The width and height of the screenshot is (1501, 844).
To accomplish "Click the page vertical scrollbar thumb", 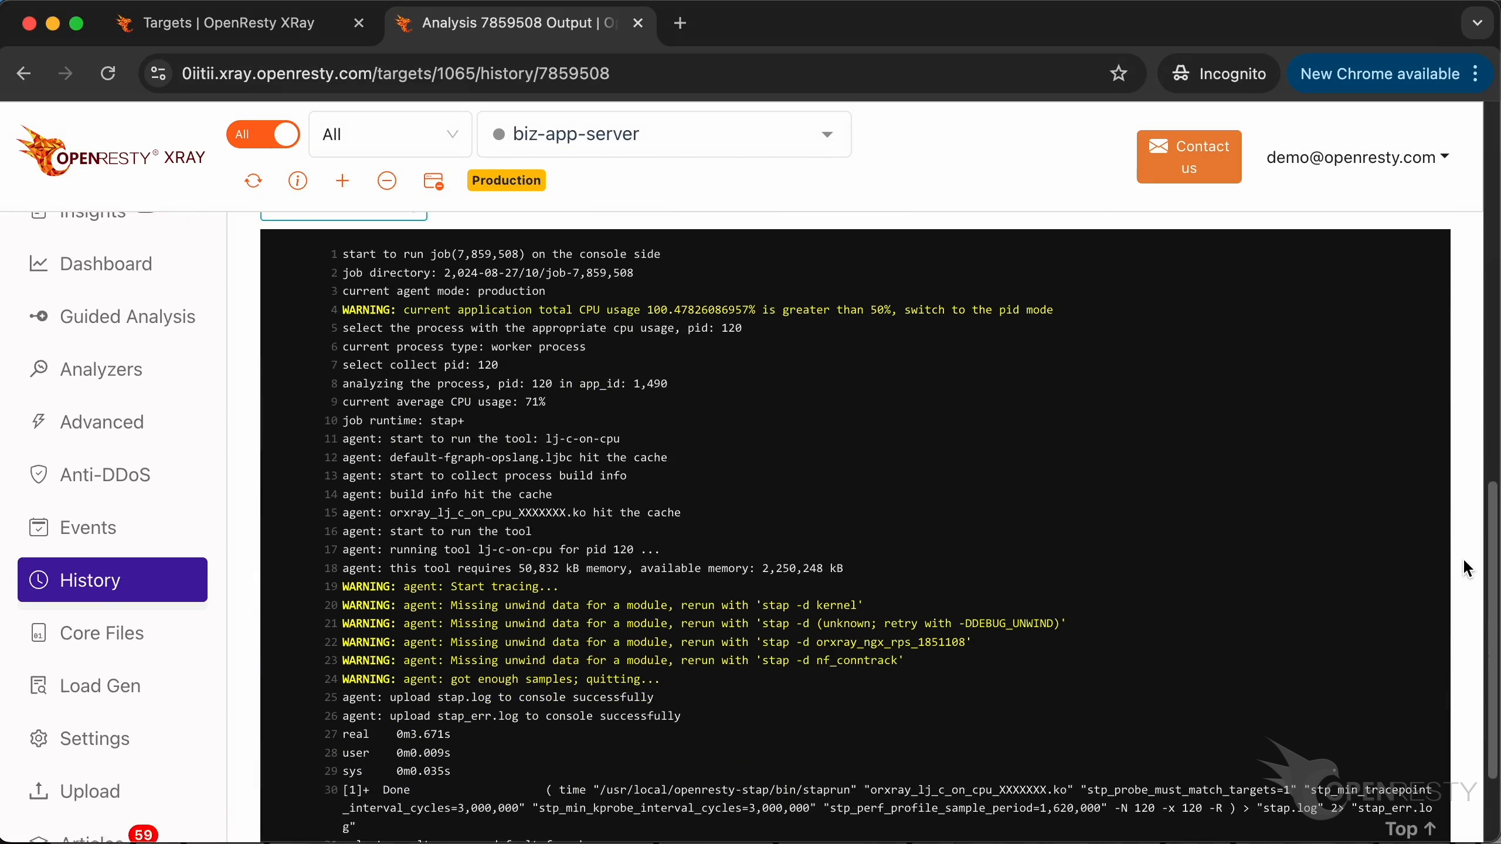I will 1492,630.
